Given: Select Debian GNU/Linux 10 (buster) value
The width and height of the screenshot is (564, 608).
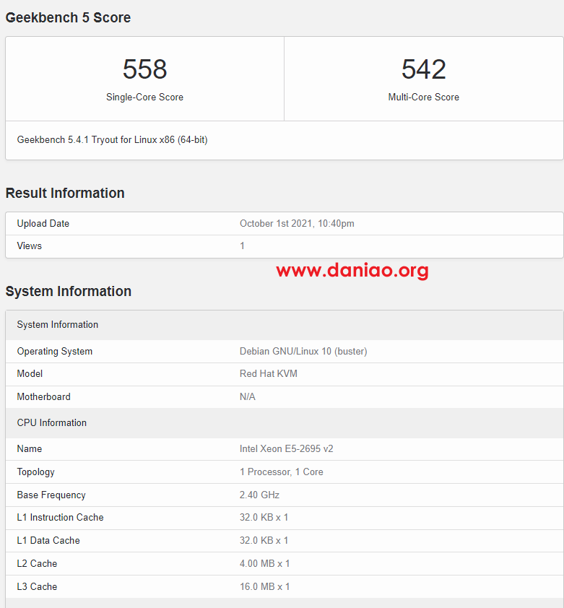Looking at the screenshot, I should tap(303, 352).
